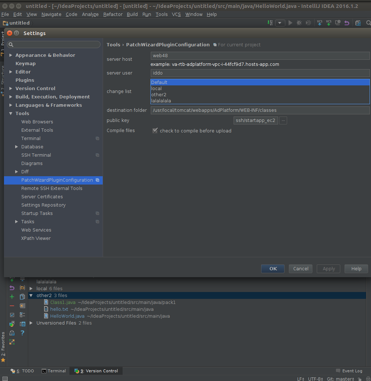This screenshot has height=381, width=371.
Task: Expand the Unversioned Files node
Action: (31, 323)
